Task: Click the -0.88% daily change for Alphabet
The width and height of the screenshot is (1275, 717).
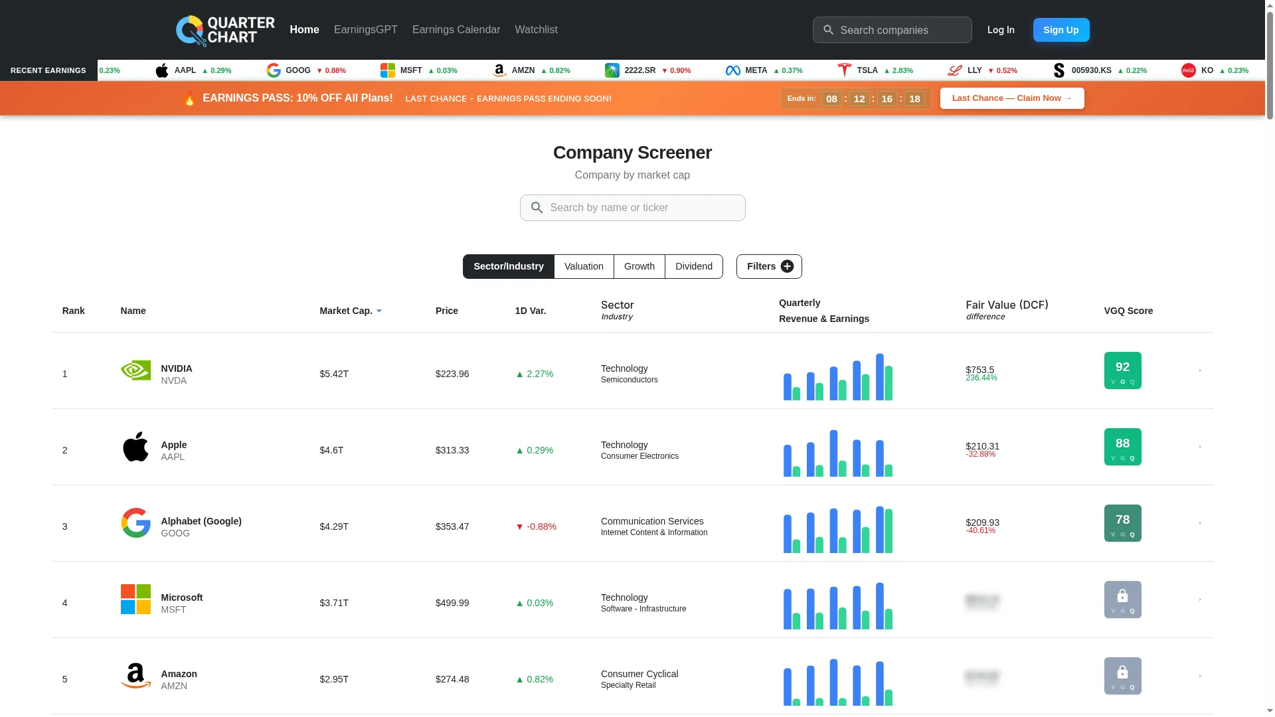Action: 536,526
